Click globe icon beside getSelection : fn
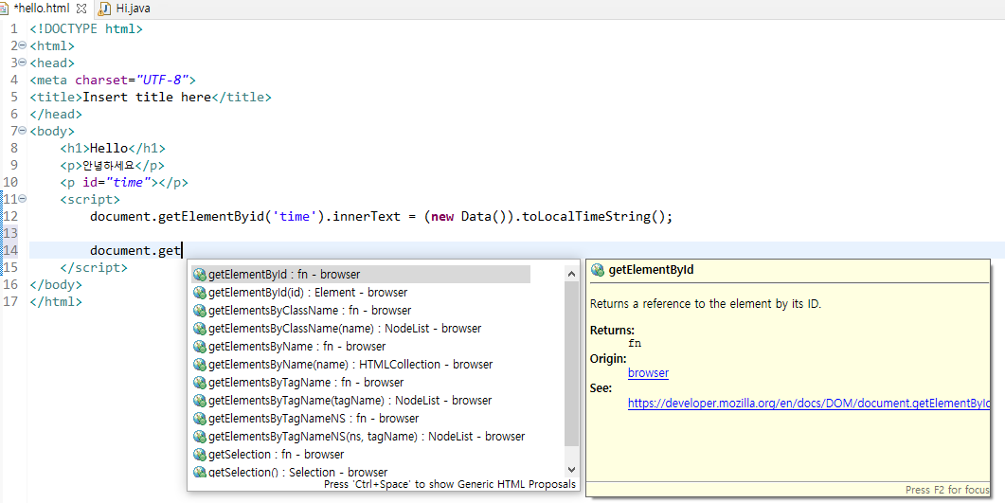Image resolution: width=1005 pixels, height=503 pixels. (199, 454)
